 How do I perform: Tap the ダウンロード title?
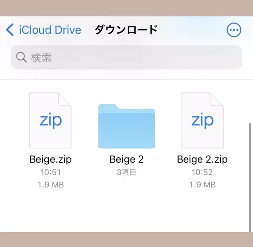click(126, 30)
